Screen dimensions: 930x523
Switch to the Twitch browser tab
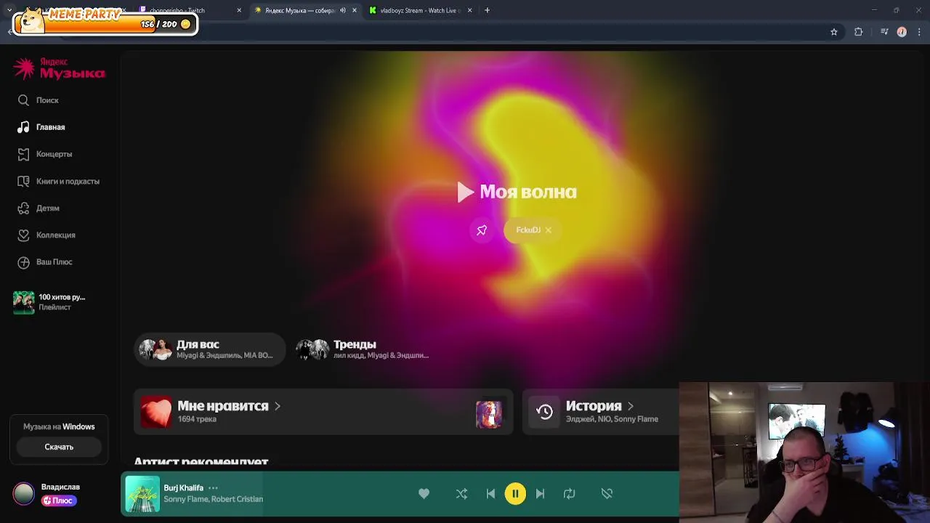[x=189, y=10]
